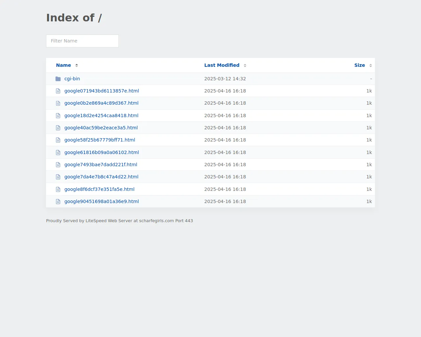Open the cgi-bin directory link
The width and height of the screenshot is (421, 337).
pos(72,79)
